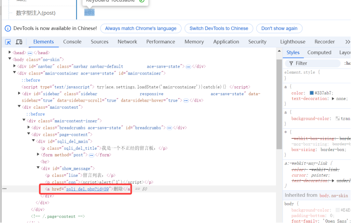Select the br element row
The height and width of the screenshot is (223, 351).
point(45,162)
